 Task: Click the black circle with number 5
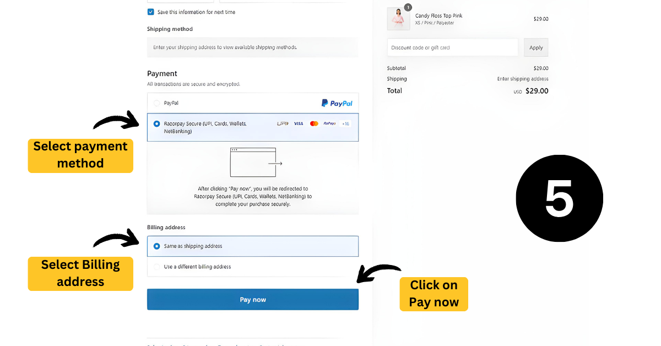click(559, 198)
